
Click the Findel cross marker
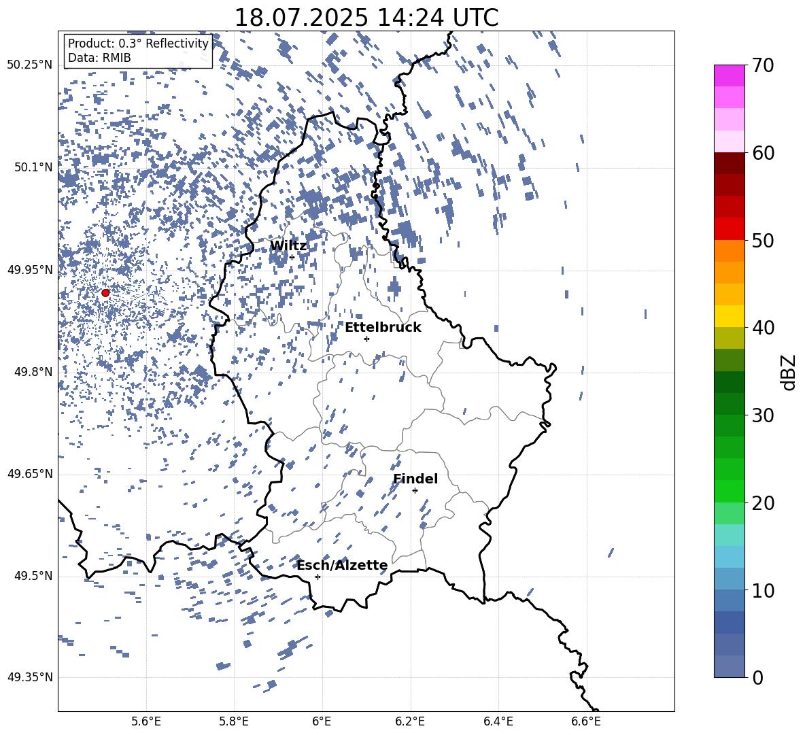pos(415,491)
